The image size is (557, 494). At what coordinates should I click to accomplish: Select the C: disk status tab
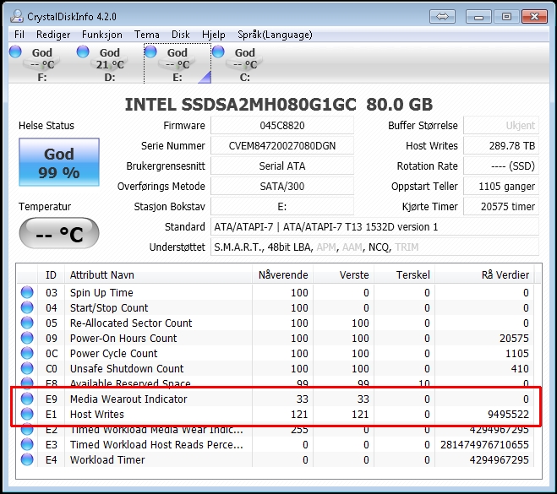pos(245,64)
